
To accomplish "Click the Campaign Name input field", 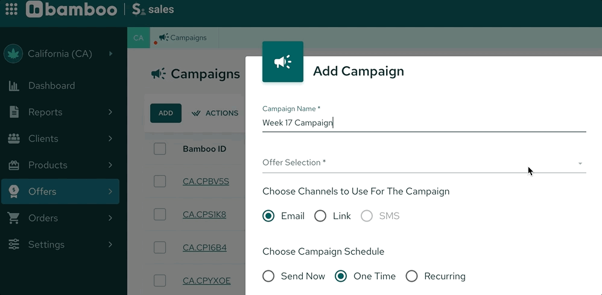I will [424, 123].
